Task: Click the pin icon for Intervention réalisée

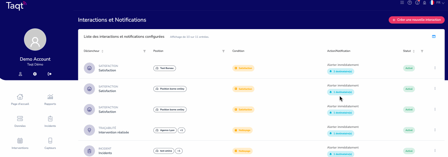Action: [89, 130]
